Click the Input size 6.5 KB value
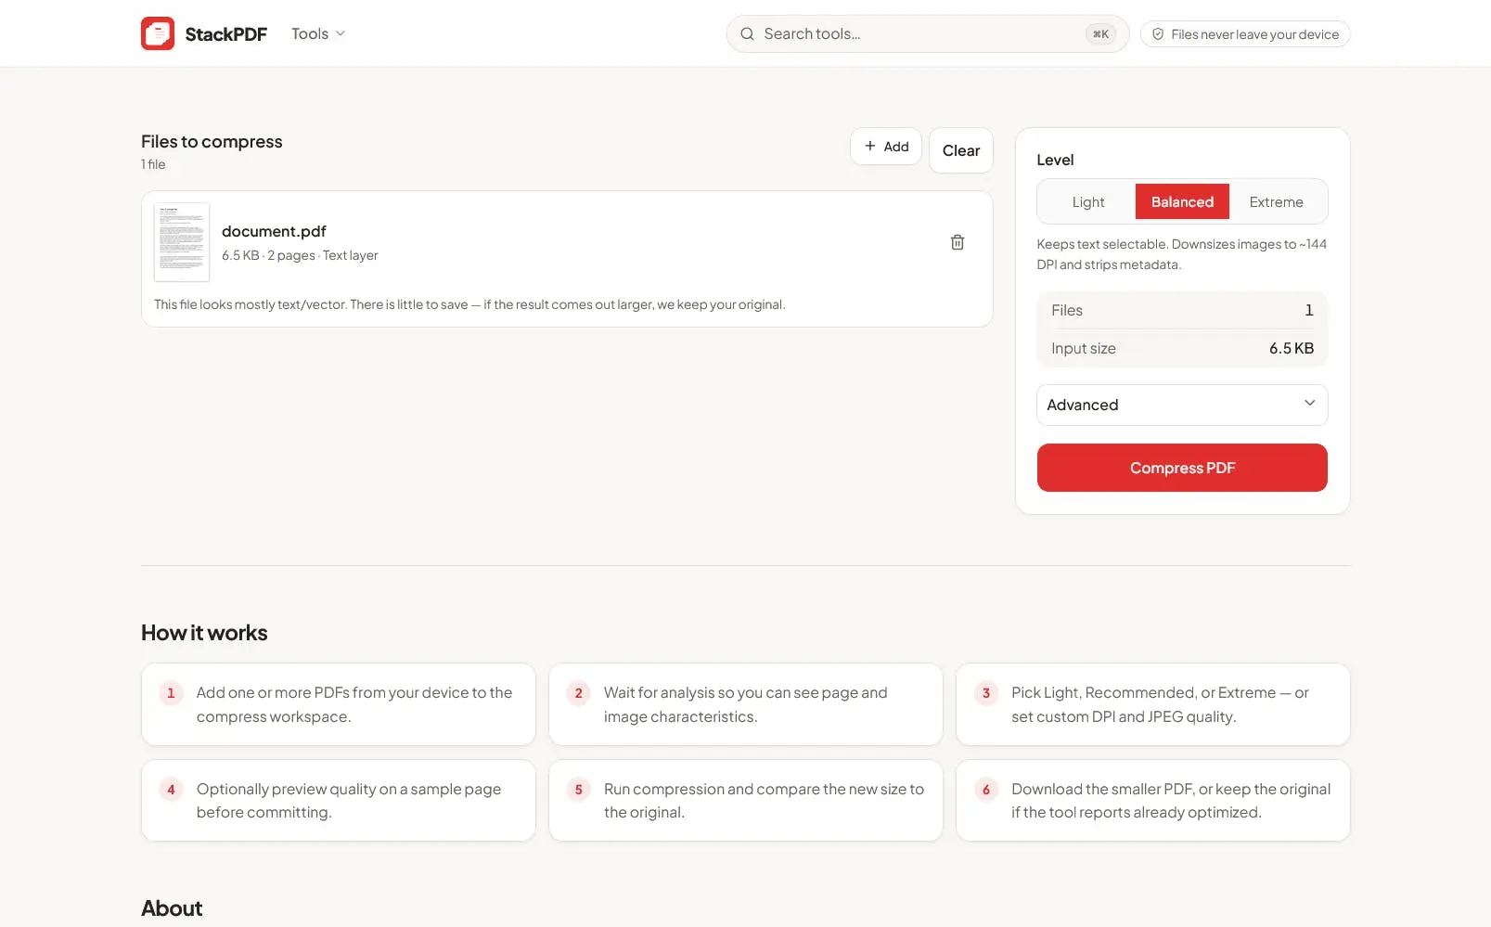The image size is (1491, 927). [1292, 348]
